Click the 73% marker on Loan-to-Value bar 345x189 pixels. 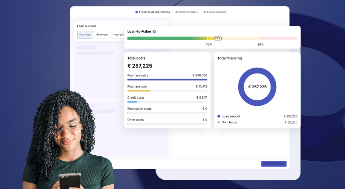[218, 38]
